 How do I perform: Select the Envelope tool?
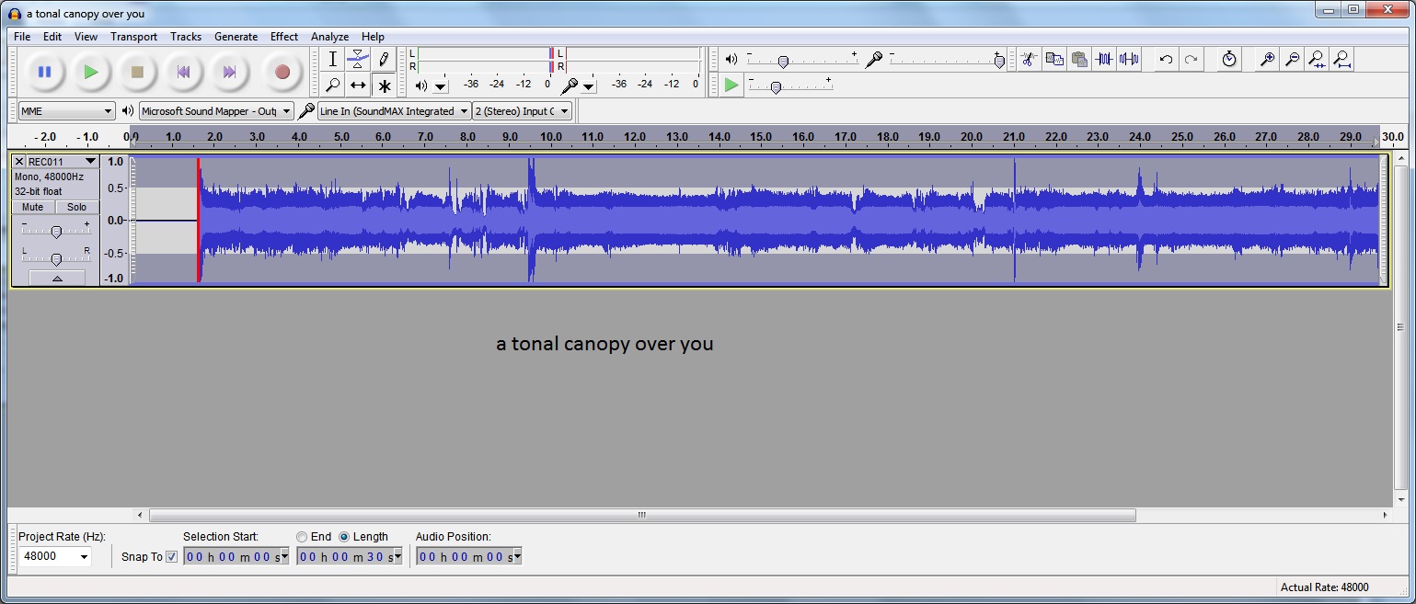(x=358, y=60)
